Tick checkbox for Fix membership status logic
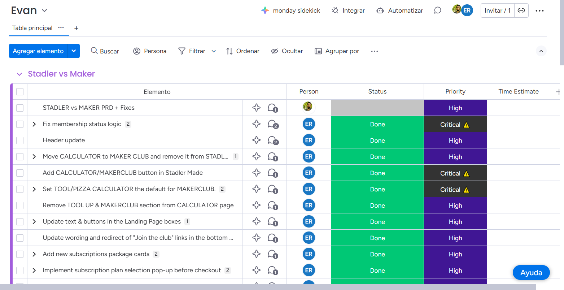The width and height of the screenshot is (564, 290). pos(20,124)
